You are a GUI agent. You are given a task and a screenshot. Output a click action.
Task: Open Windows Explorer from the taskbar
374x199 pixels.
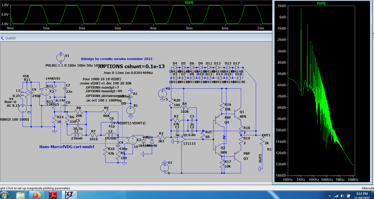[x=20, y=195]
